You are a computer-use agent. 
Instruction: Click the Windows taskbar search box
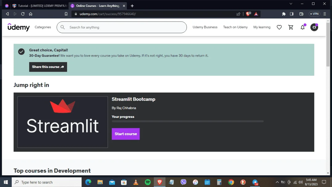point(47,182)
